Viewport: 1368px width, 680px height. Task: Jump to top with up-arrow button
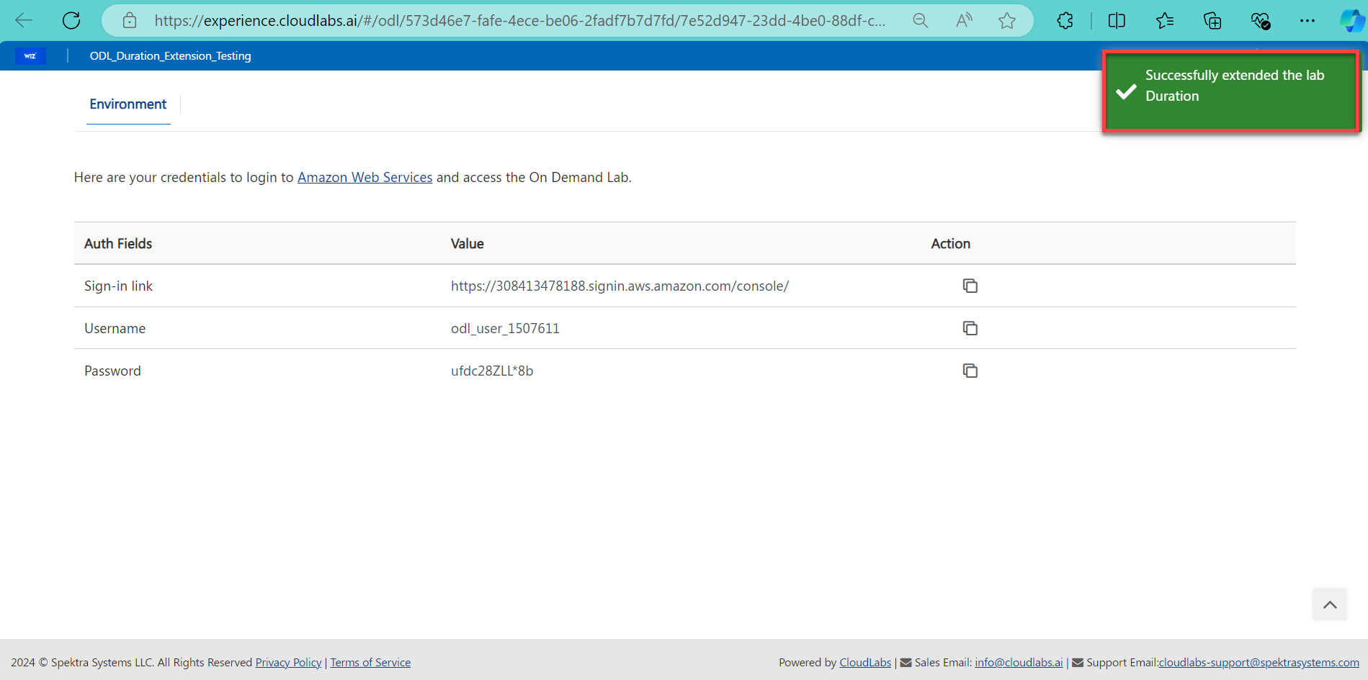click(x=1330, y=604)
